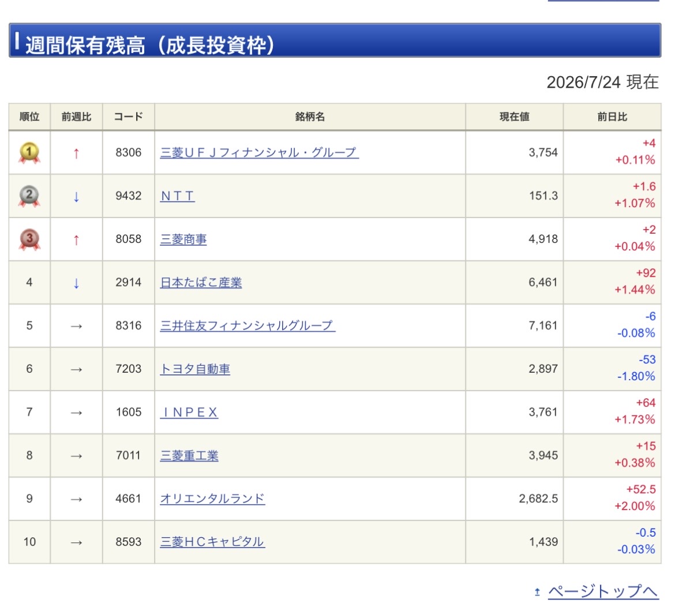Viewport: 675px width, 603px height.
Task: Click the 銘柄名 column header
Action: coord(310,117)
